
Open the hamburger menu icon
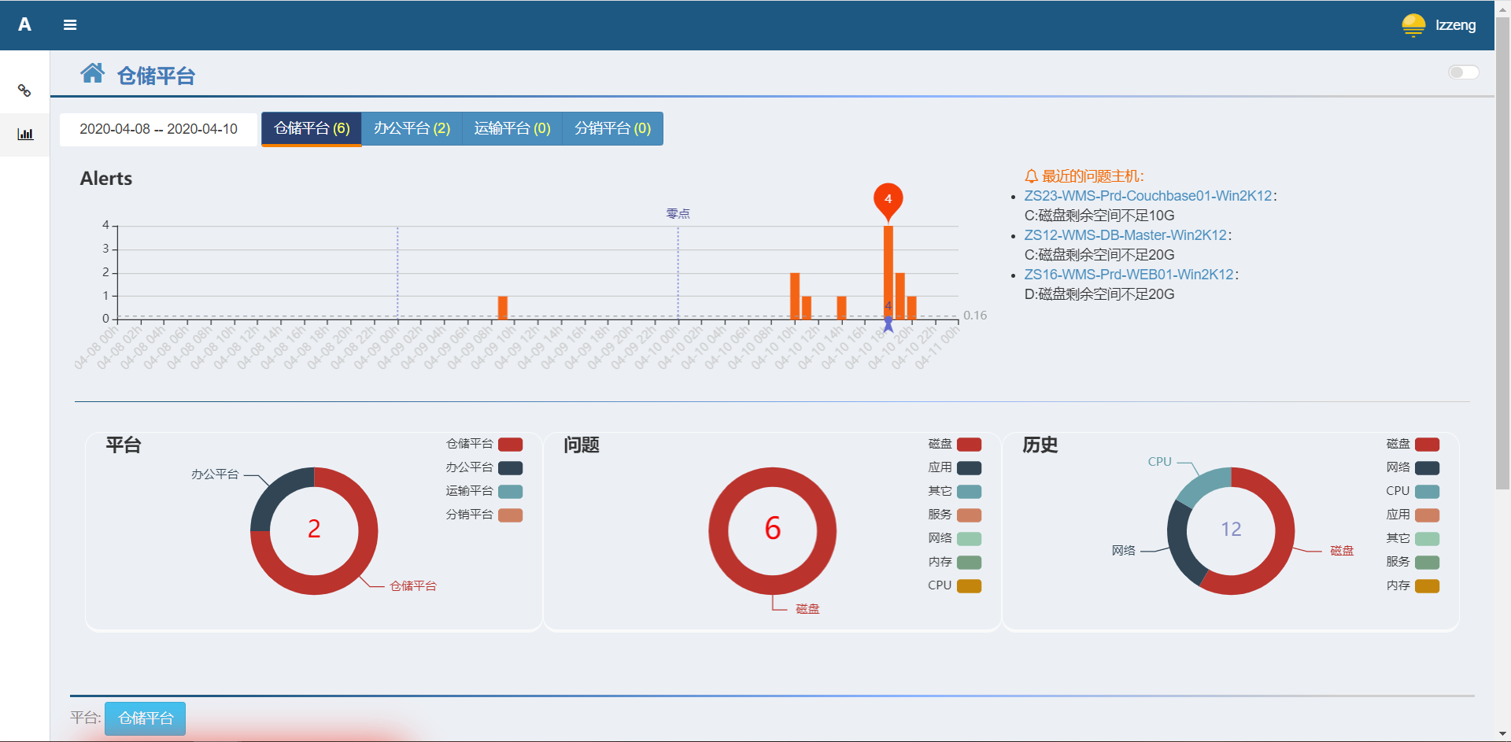coord(70,25)
